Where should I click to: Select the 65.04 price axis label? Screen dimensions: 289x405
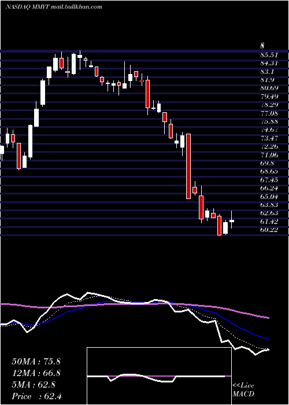[269, 197]
